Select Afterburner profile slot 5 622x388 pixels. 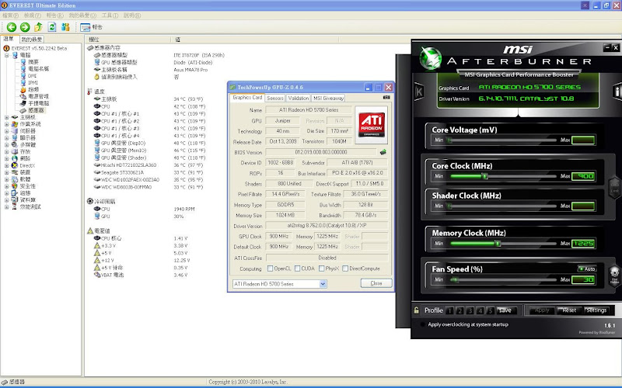point(491,311)
